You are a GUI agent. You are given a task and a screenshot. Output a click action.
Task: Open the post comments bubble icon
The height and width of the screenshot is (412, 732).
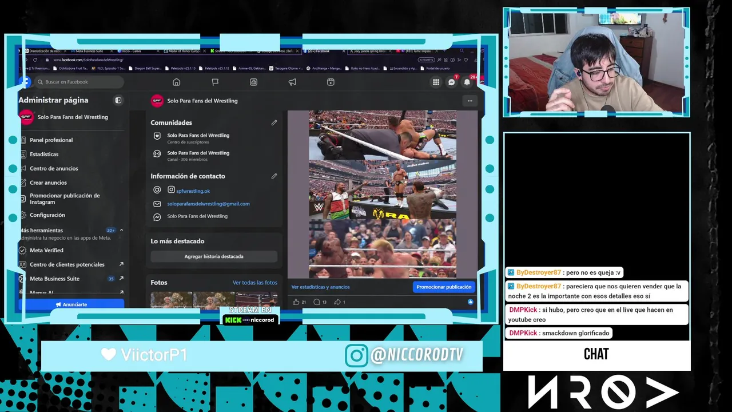coord(316,302)
